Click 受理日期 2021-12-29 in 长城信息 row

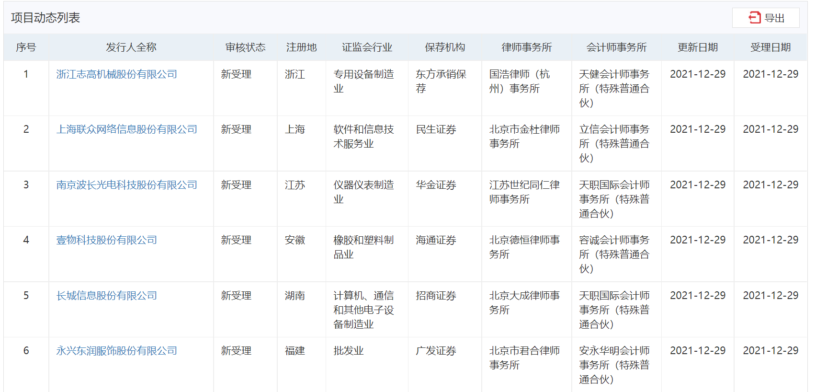(x=770, y=296)
